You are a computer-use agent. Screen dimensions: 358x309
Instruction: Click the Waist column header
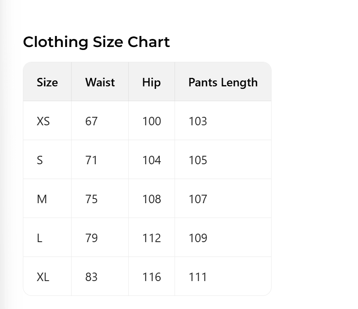100,82
